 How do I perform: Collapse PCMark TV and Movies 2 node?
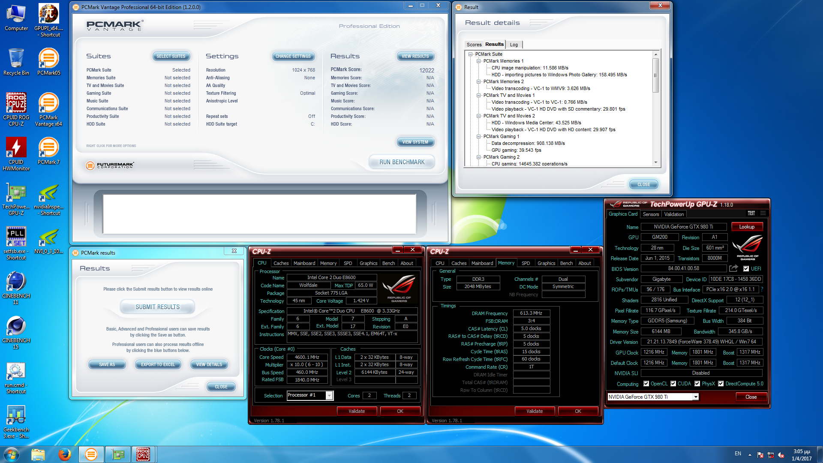pos(479,116)
